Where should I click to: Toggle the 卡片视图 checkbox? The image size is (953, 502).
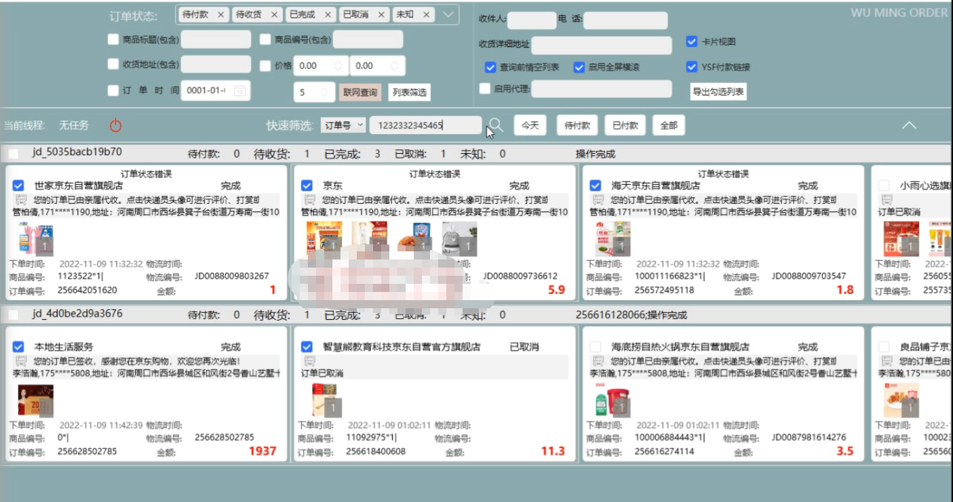(x=692, y=41)
